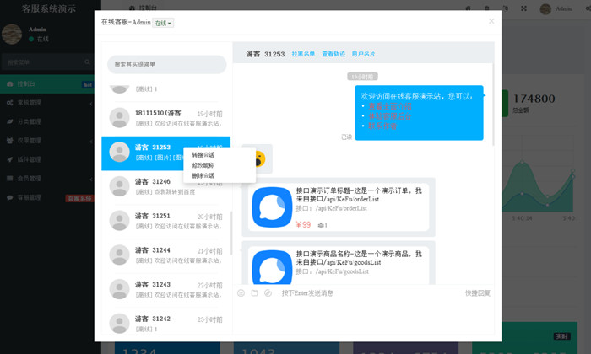Open the 查看轨迹 link in chat header
591x354 pixels.
pos(333,54)
